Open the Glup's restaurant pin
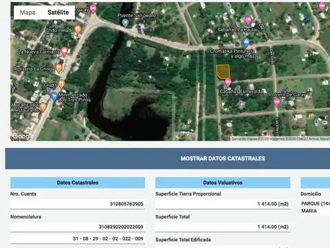Image resolution: width=330 pixels, height=248 pixels. click(x=61, y=84)
